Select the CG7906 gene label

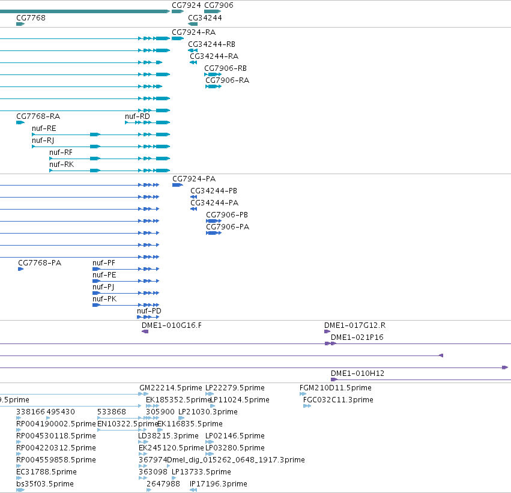219,5
